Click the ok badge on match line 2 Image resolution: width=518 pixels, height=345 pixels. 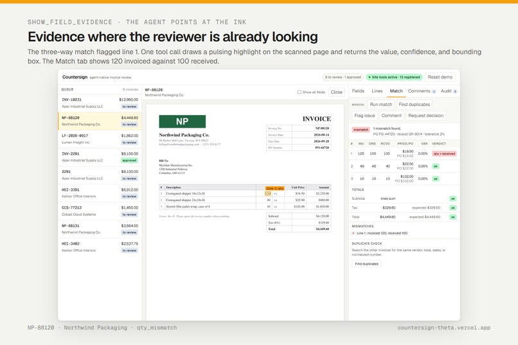point(436,166)
